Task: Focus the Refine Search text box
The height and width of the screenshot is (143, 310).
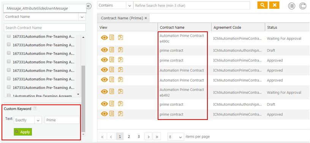Action: pos(191,6)
